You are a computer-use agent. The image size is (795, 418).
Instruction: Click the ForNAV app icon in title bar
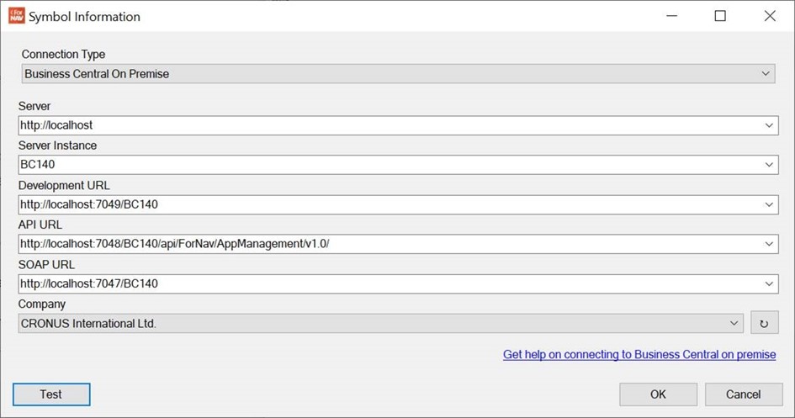coord(17,16)
